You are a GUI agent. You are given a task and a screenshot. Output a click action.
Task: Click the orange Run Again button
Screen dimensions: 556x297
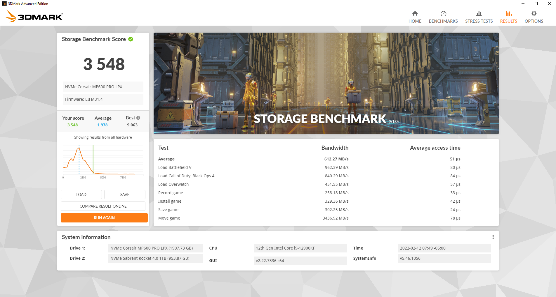pyautogui.click(x=104, y=218)
